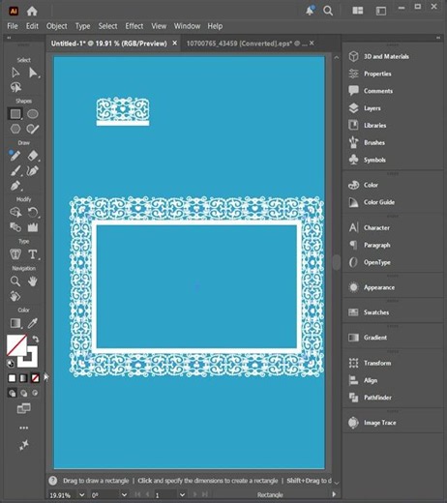This screenshot has width=447, height=503.
Task: Choose the Blend tool
Action: (15, 227)
